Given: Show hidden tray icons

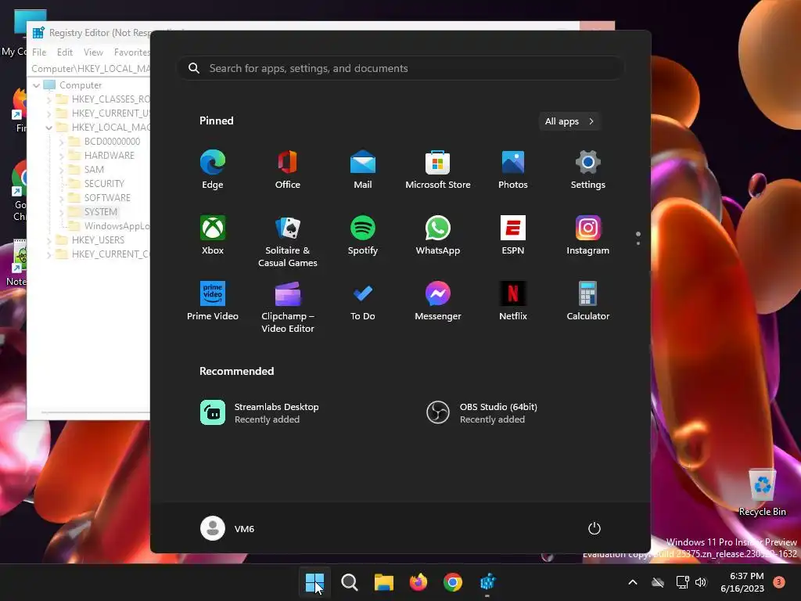Looking at the screenshot, I should (x=632, y=582).
